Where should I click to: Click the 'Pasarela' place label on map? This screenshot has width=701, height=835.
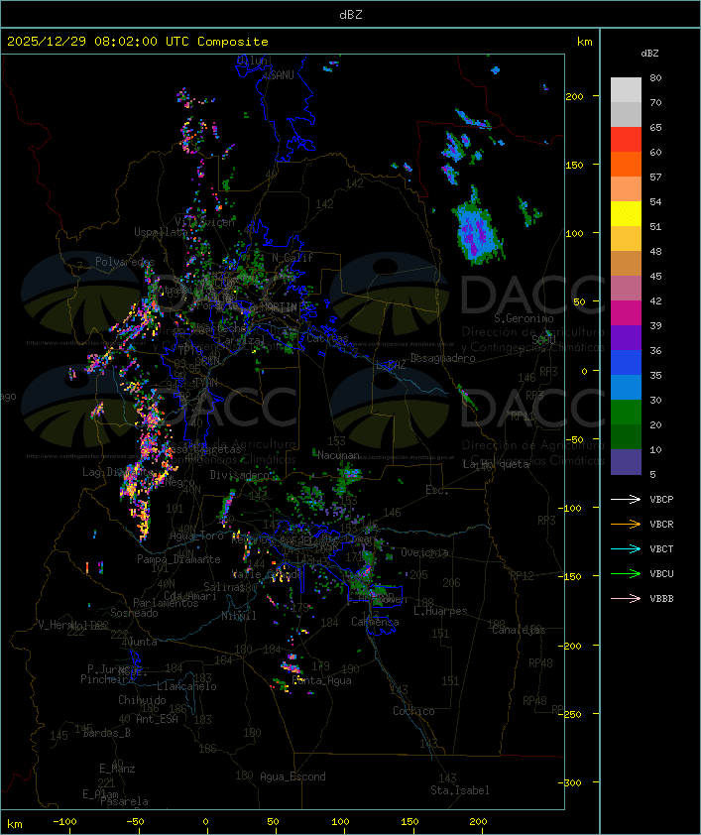[x=124, y=801]
